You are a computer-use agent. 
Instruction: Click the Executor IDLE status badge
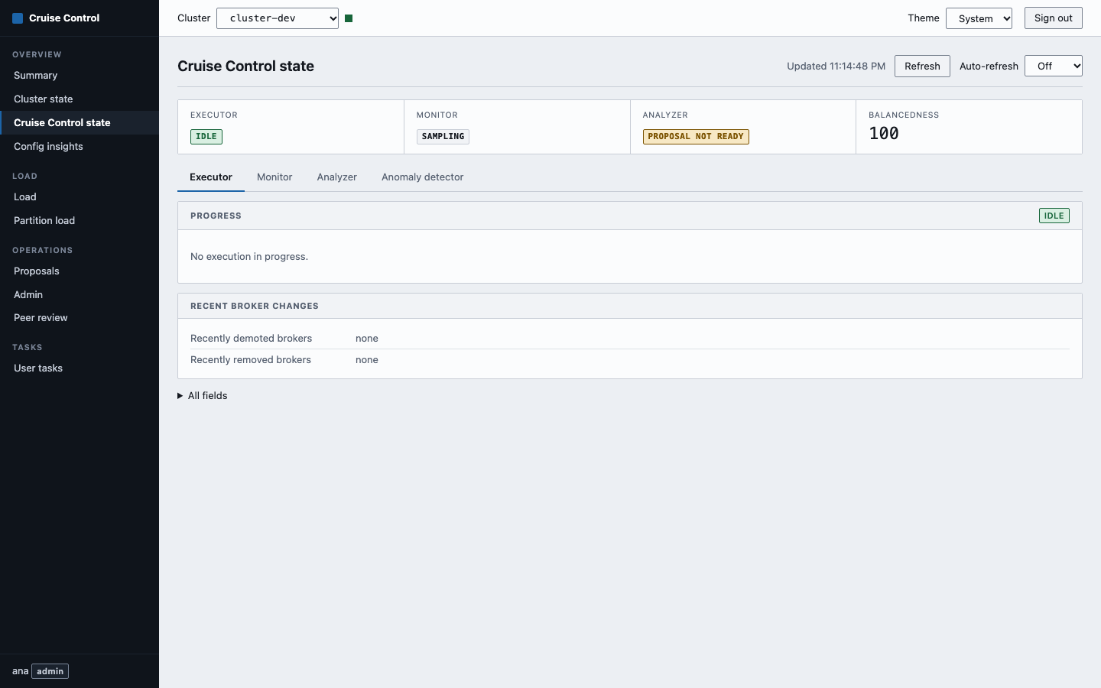[x=206, y=137]
